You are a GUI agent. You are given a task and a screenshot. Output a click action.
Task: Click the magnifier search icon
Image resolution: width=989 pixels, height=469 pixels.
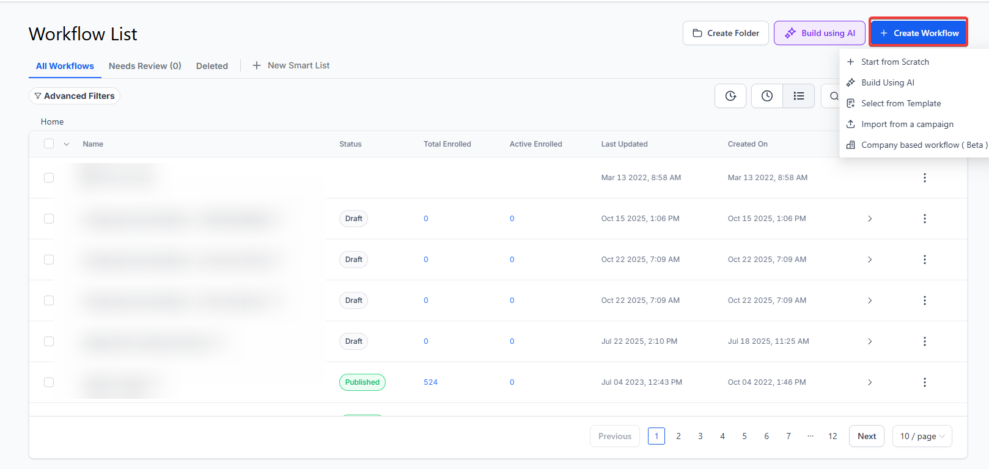[x=833, y=96]
